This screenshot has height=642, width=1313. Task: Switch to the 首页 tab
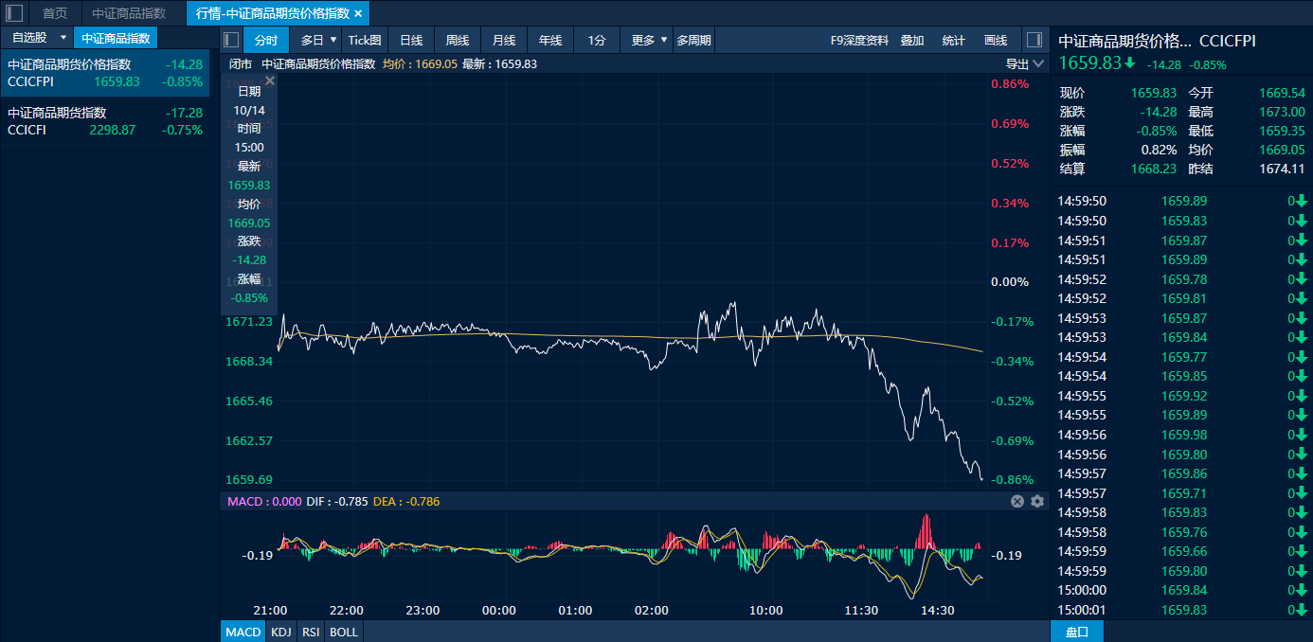[55, 13]
